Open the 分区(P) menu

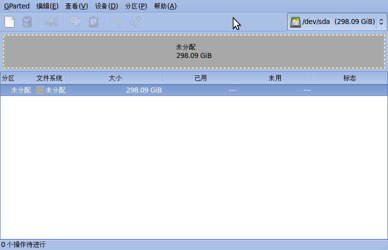(136, 6)
